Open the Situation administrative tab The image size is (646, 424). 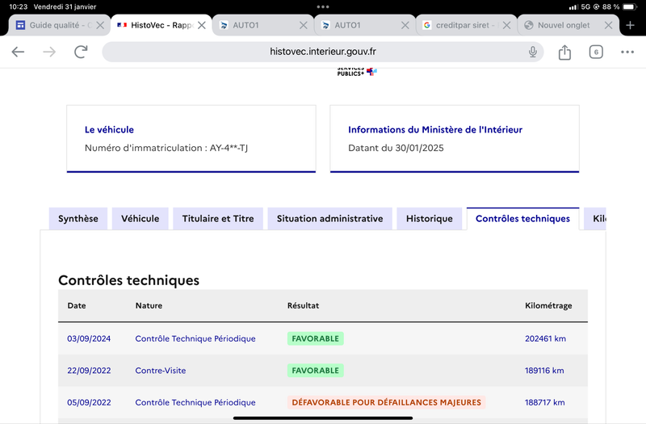tap(329, 218)
